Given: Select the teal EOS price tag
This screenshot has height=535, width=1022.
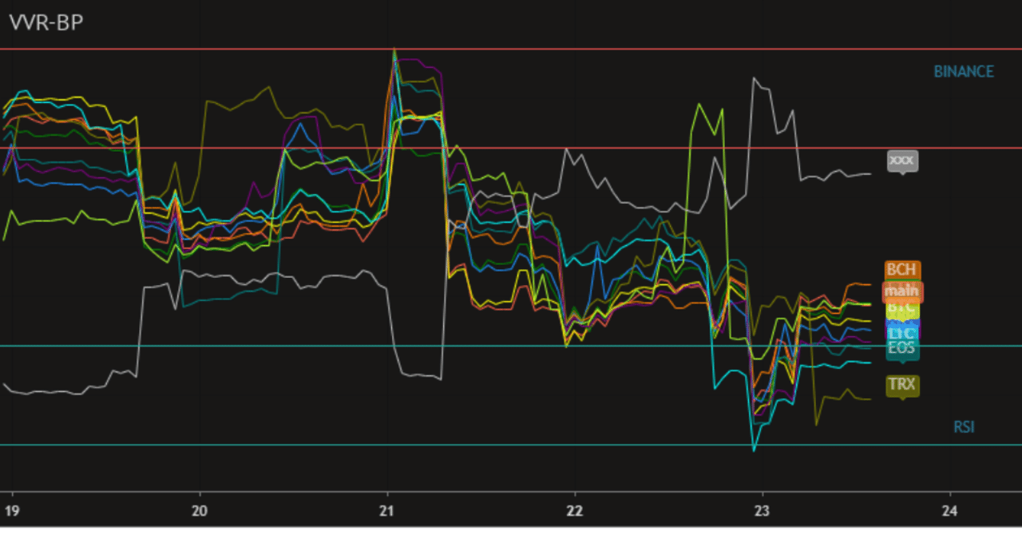Looking at the screenshot, I should [902, 348].
